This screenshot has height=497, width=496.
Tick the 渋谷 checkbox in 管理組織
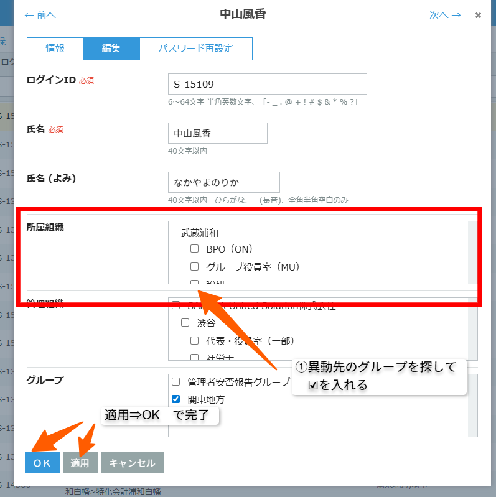click(185, 323)
